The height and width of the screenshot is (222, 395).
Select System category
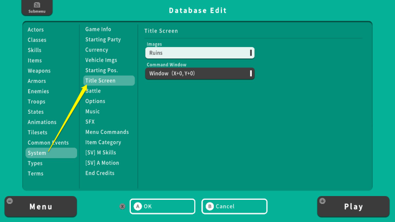[x=51, y=153]
